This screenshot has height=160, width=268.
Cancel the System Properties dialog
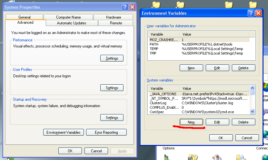click(96, 151)
